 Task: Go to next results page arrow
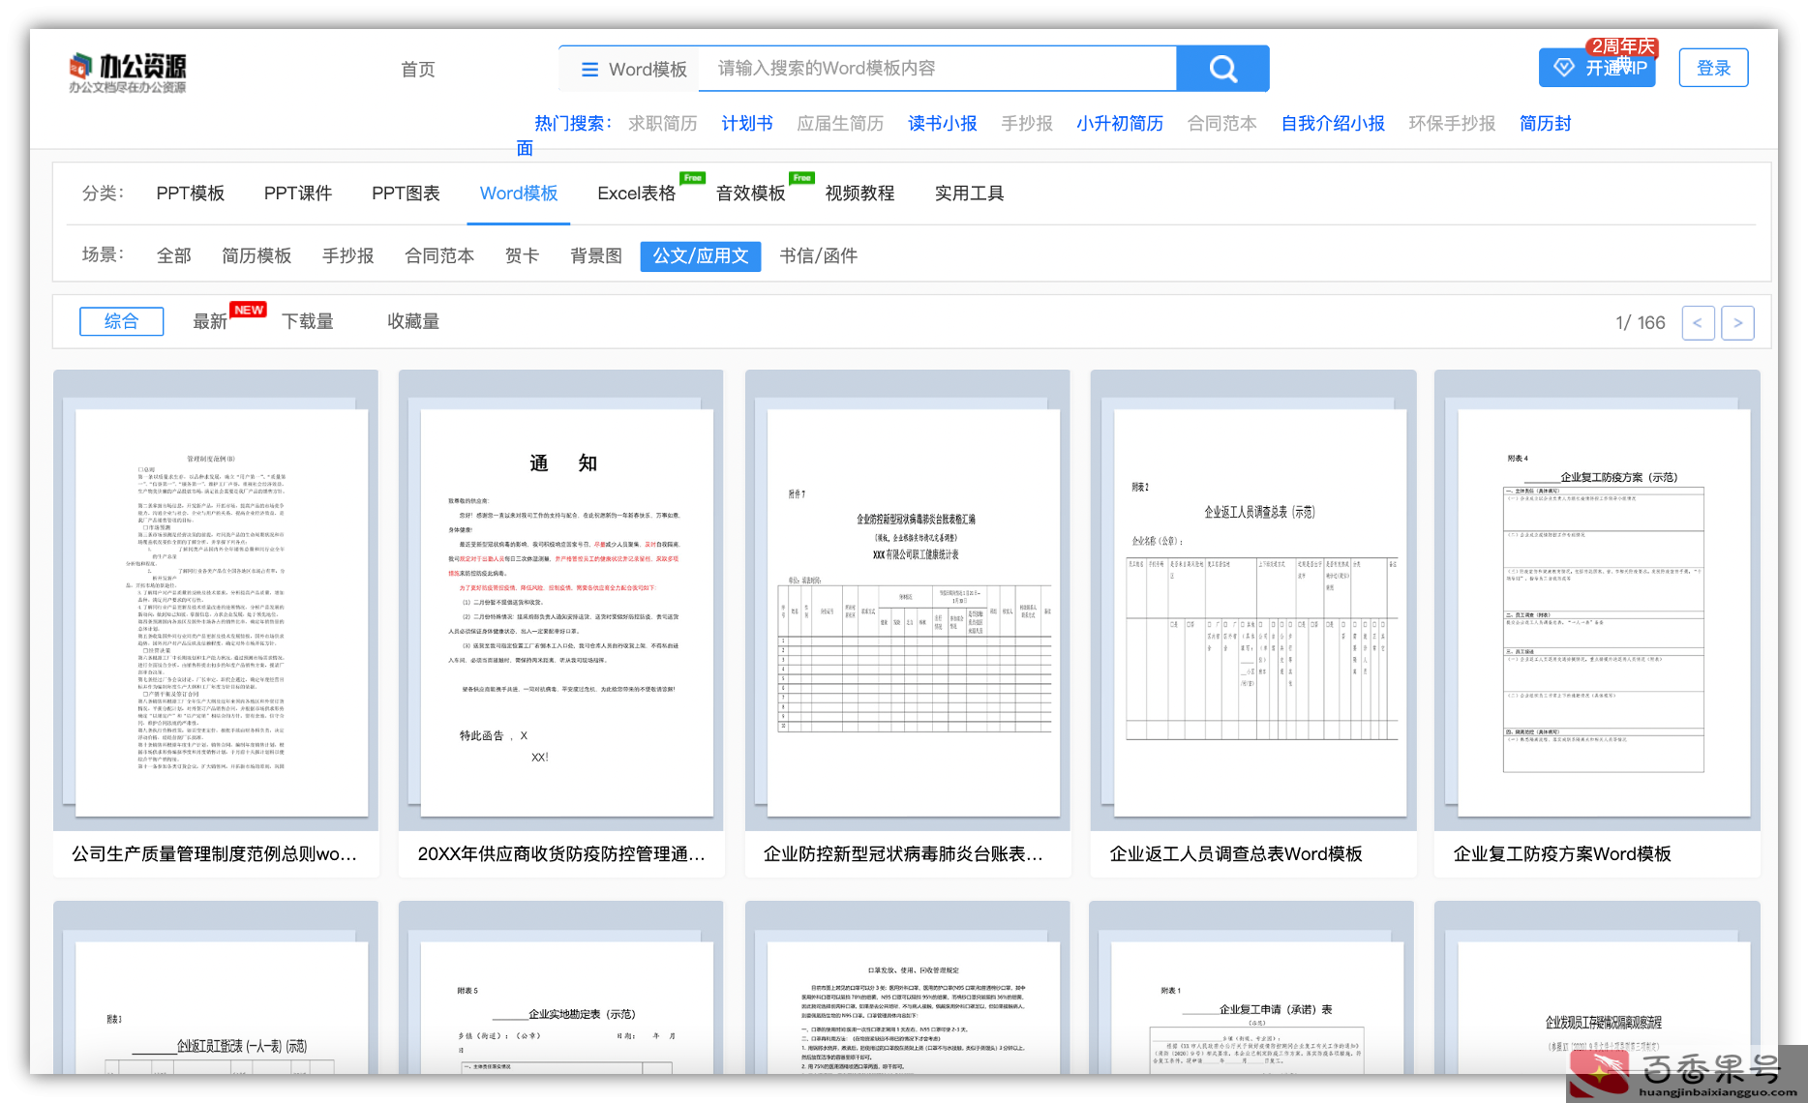1738,323
